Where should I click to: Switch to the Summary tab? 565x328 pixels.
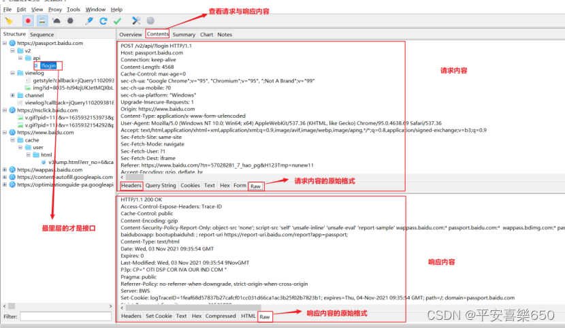coord(184,35)
